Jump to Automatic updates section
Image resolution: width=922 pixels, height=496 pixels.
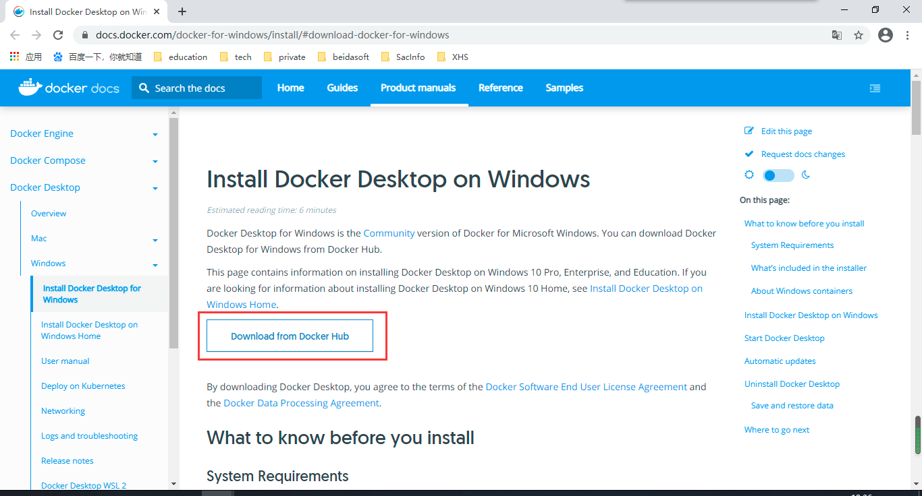(780, 361)
